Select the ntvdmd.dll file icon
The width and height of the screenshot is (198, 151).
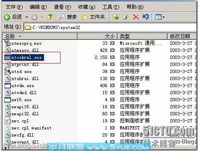[x=8, y=93]
